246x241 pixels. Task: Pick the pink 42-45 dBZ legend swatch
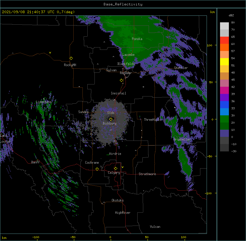tap(224, 83)
